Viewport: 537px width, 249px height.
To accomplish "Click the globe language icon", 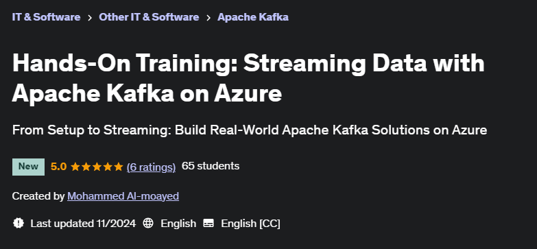I will point(148,224).
